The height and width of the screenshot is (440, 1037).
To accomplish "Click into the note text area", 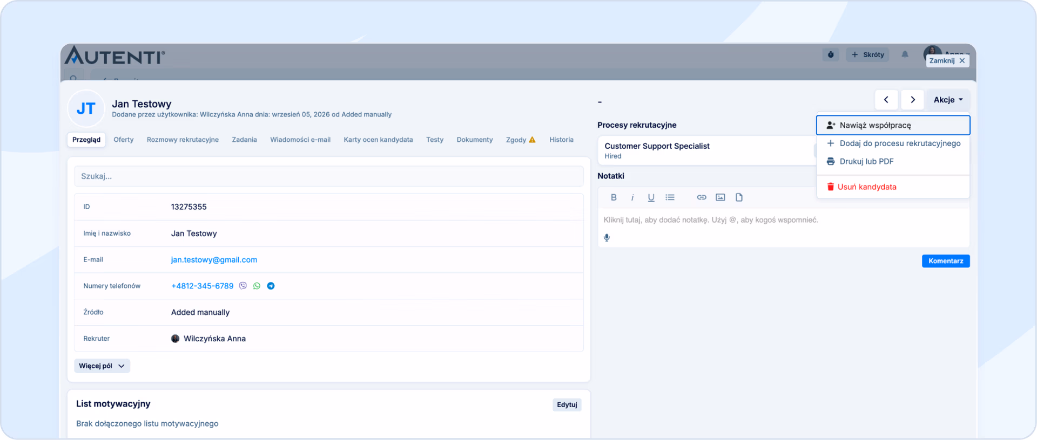I will [x=783, y=220].
